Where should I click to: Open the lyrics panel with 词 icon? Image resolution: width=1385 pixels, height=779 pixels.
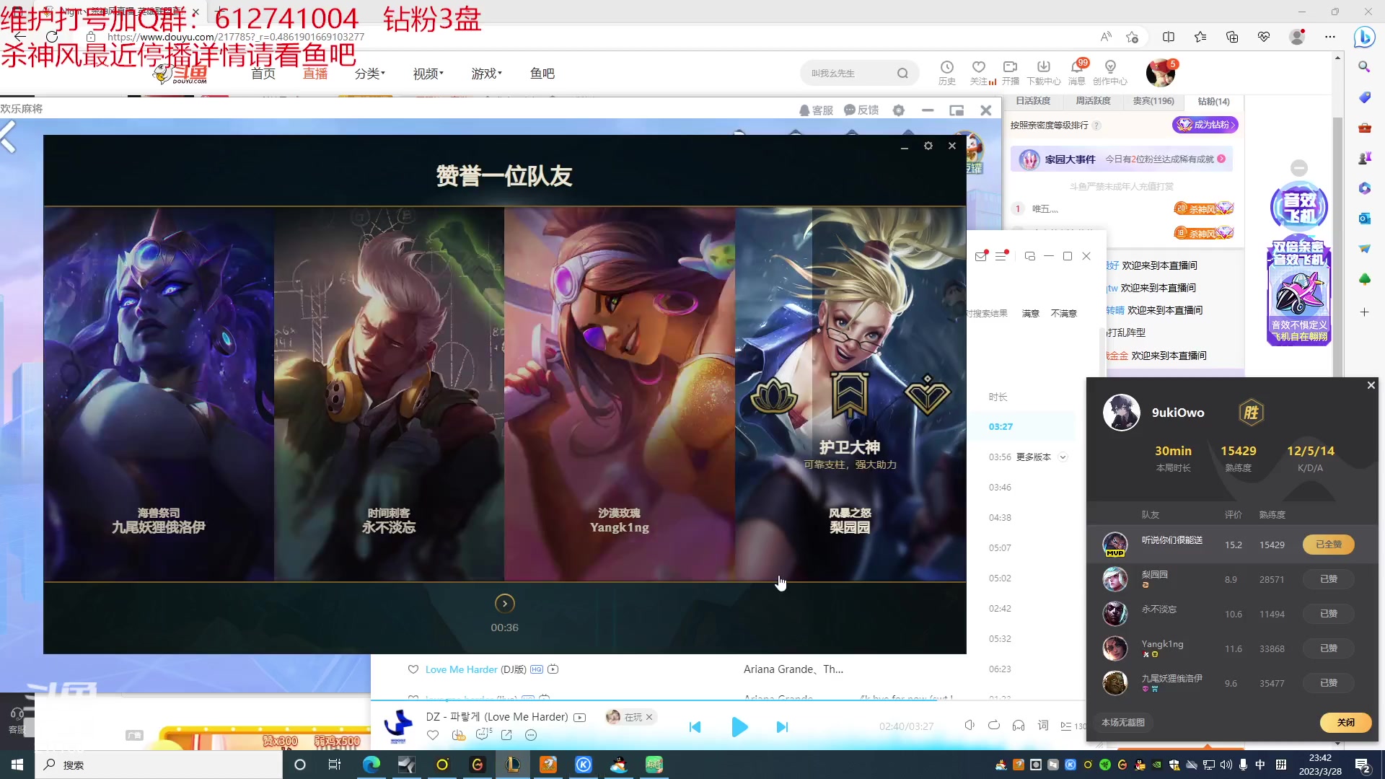tap(1043, 726)
